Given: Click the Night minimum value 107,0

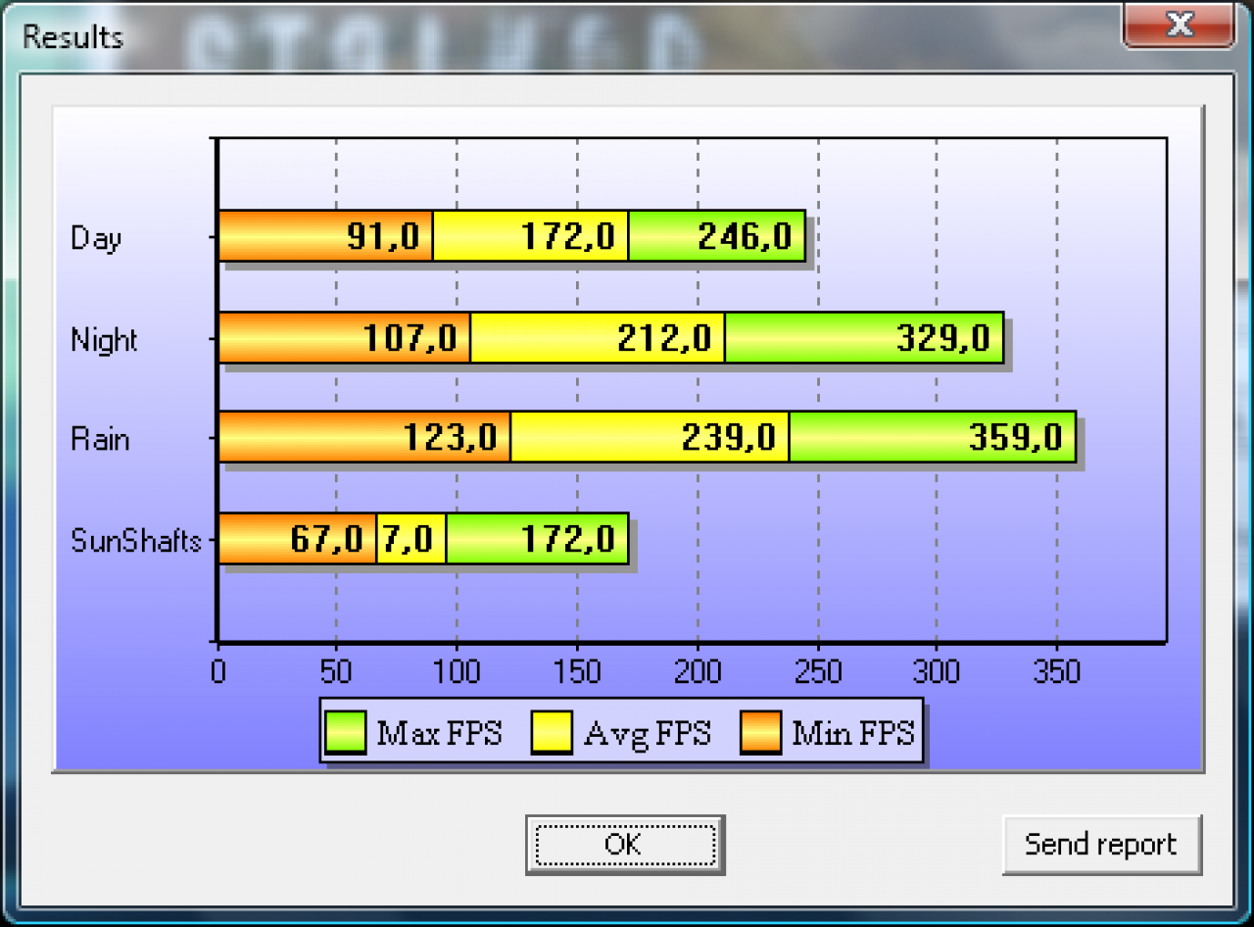Looking at the screenshot, I should 410,338.
